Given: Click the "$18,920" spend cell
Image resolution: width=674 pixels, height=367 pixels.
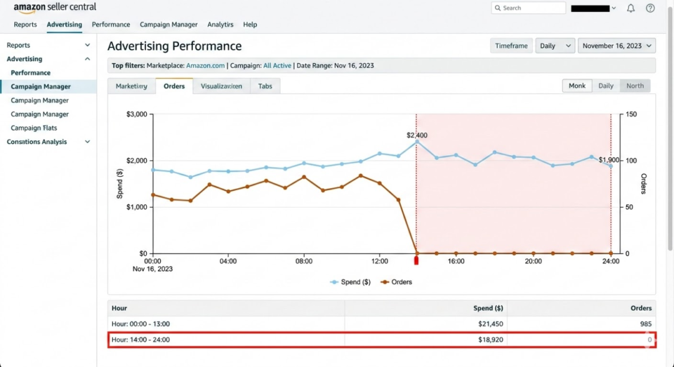Looking at the screenshot, I should click(x=491, y=340).
